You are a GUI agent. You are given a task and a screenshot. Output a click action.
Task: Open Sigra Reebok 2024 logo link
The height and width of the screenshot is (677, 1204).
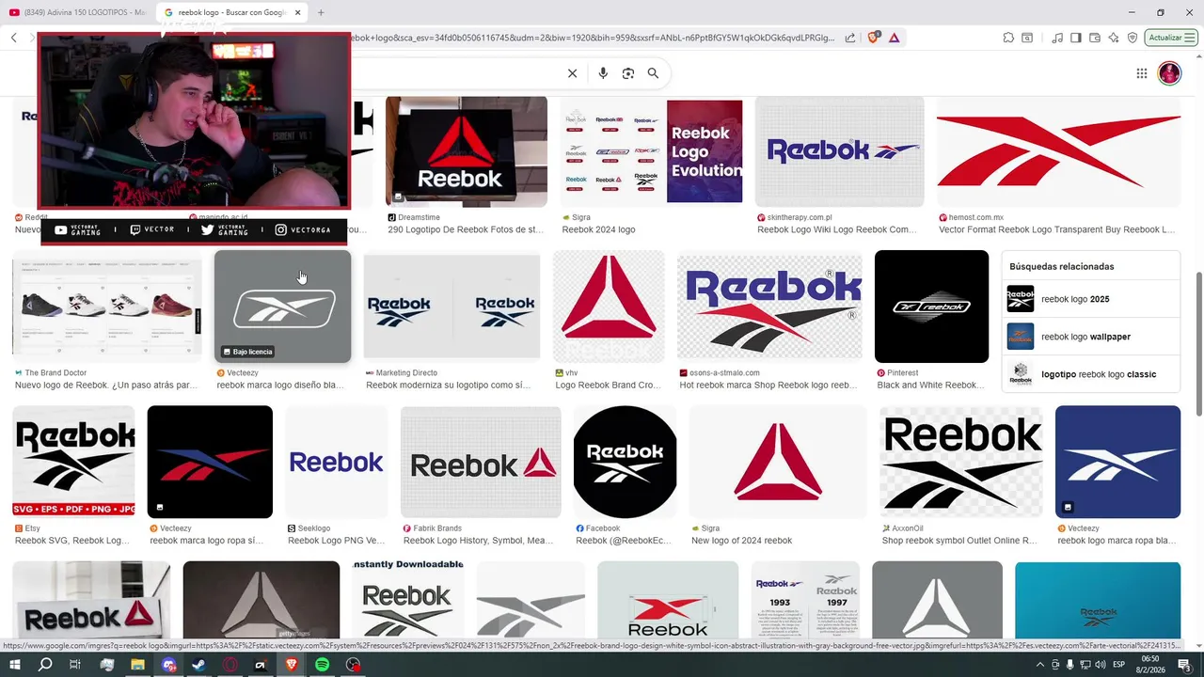coord(598,229)
